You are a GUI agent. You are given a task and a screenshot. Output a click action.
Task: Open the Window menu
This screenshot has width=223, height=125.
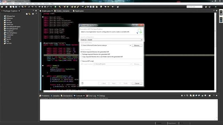click(46, 4)
